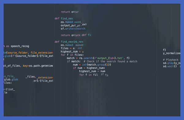Click the 'def find_nex' function definition

(64, 18)
